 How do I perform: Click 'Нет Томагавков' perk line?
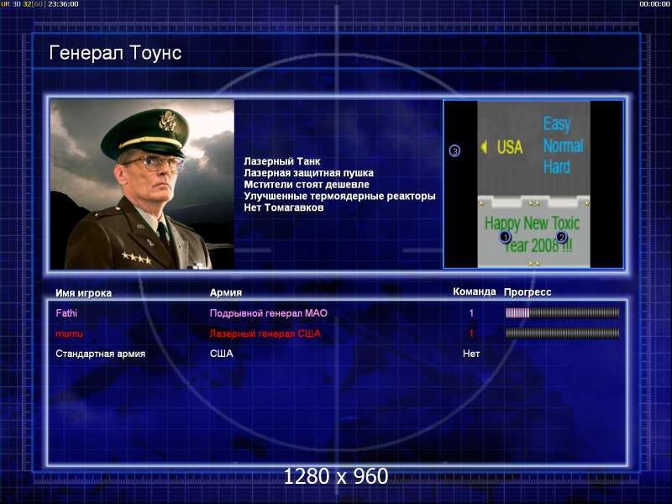point(284,207)
